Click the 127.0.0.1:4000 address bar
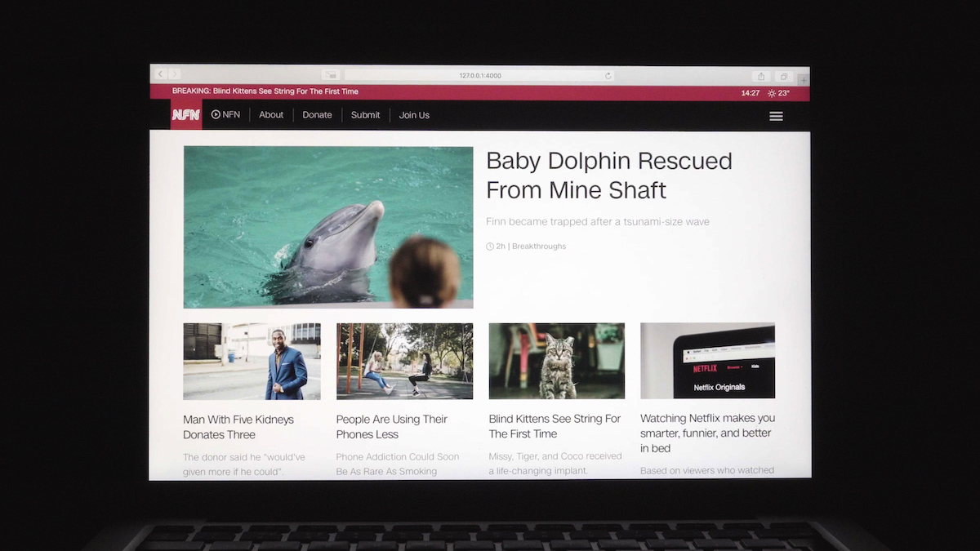 click(x=479, y=76)
